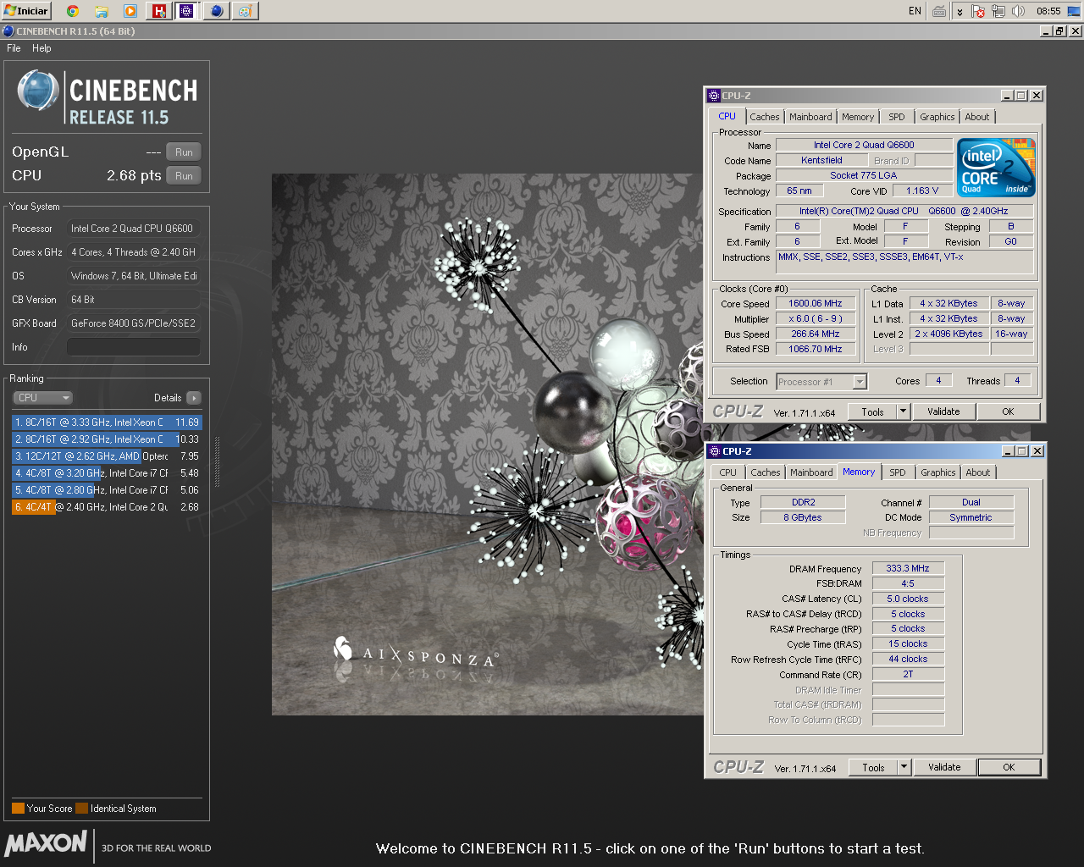
Task: Show hidden tray icons chevron
Action: (960, 11)
